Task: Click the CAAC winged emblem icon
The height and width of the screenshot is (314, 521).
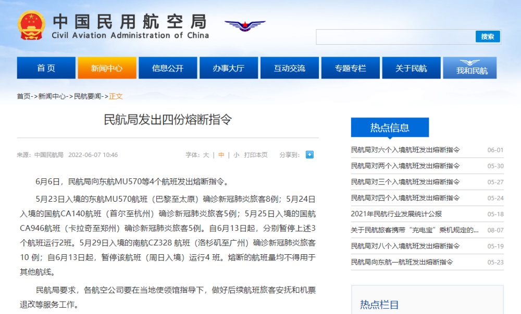Action: tap(245, 25)
